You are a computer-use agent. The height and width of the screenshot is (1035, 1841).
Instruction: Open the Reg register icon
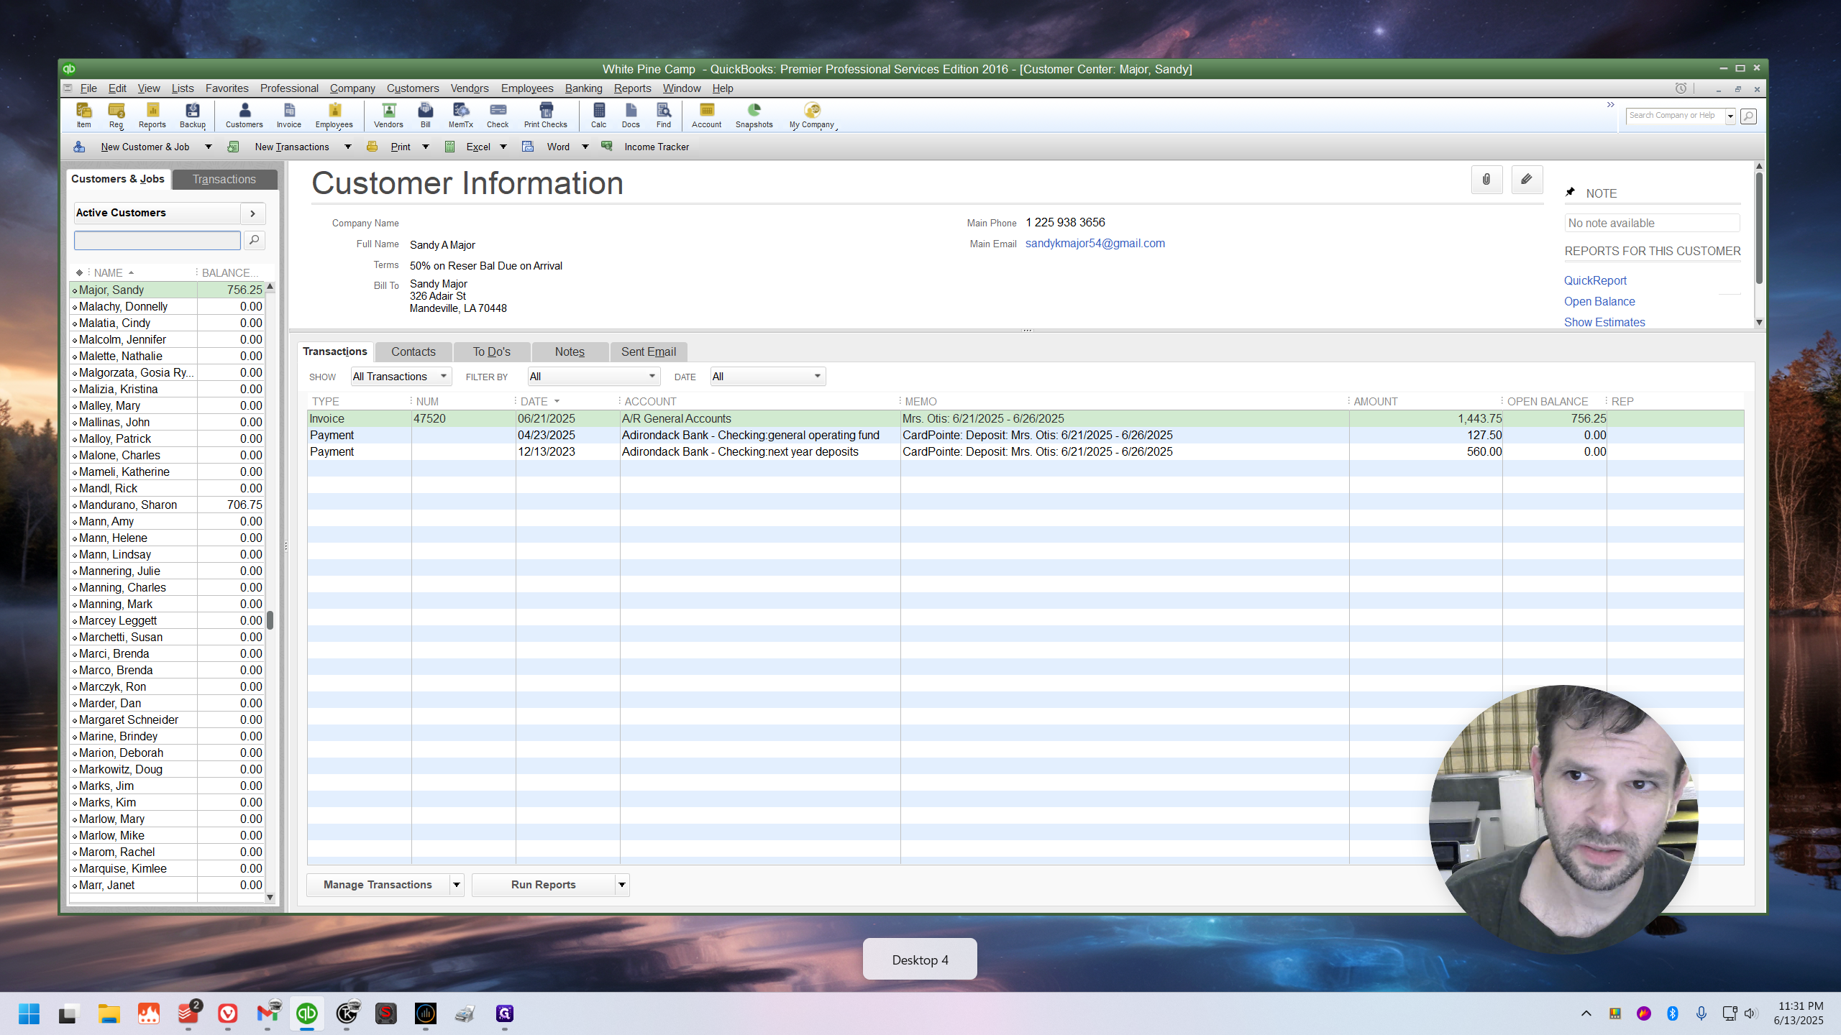117,115
